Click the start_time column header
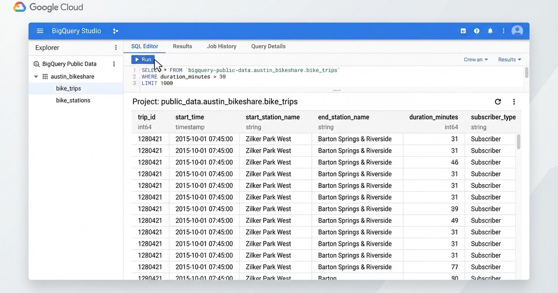The image size is (558, 293). [190, 117]
